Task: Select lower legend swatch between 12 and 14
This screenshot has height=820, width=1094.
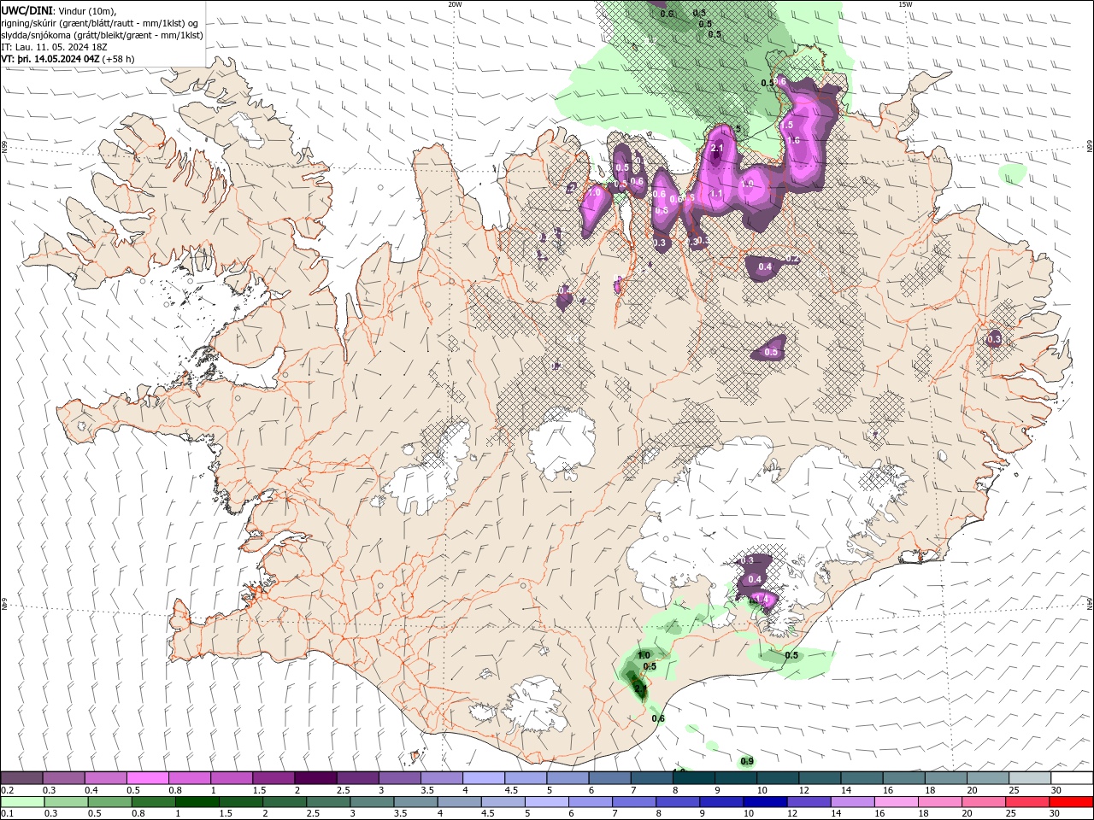Action: [x=810, y=802]
